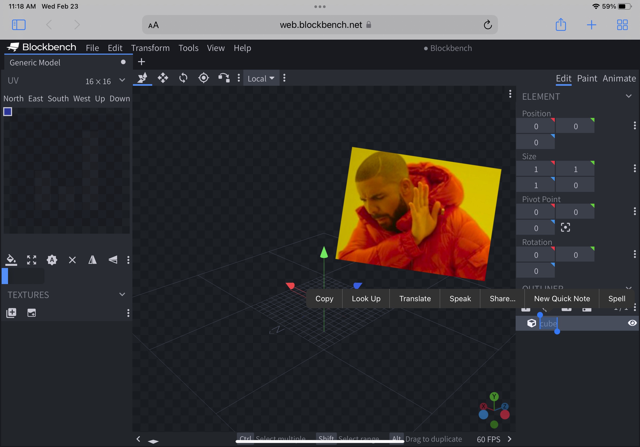Click the Create Texture icon
The image size is (640, 447).
(x=32, y=313)
